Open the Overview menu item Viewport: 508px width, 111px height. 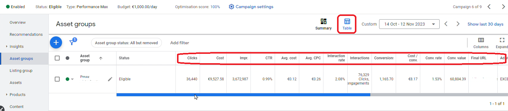click(x=18, y=22)
